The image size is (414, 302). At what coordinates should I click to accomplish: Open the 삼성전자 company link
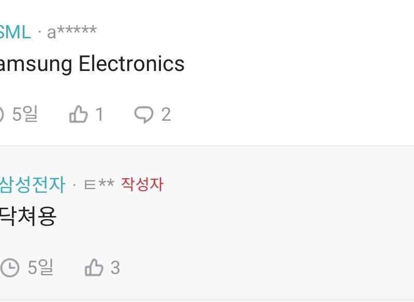(x=32, y=184)
